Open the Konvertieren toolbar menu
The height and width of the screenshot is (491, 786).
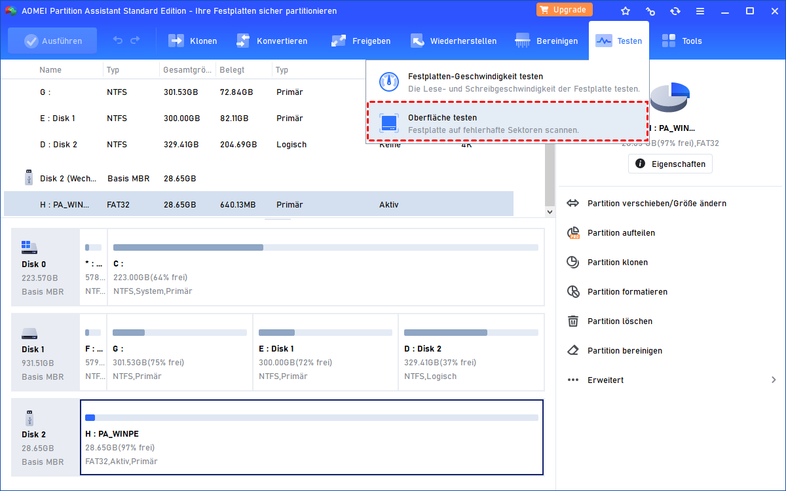[271, 41]
